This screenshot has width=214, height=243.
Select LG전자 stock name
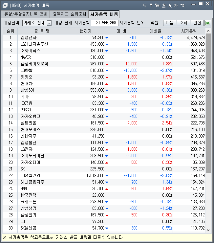point(27,149)
